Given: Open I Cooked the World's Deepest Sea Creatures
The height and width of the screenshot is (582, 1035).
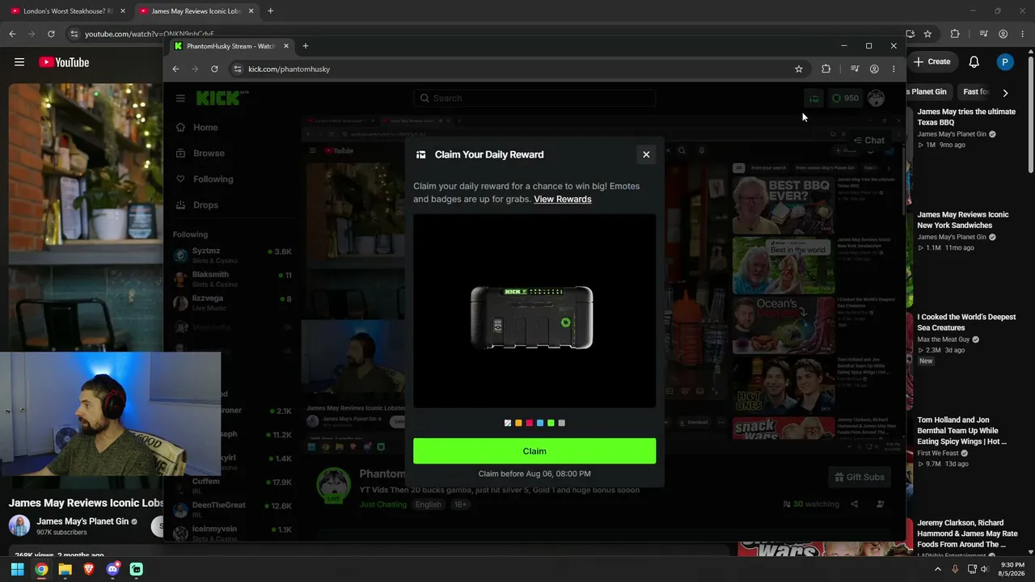Looking at the screenshot, I should [966, 323].
